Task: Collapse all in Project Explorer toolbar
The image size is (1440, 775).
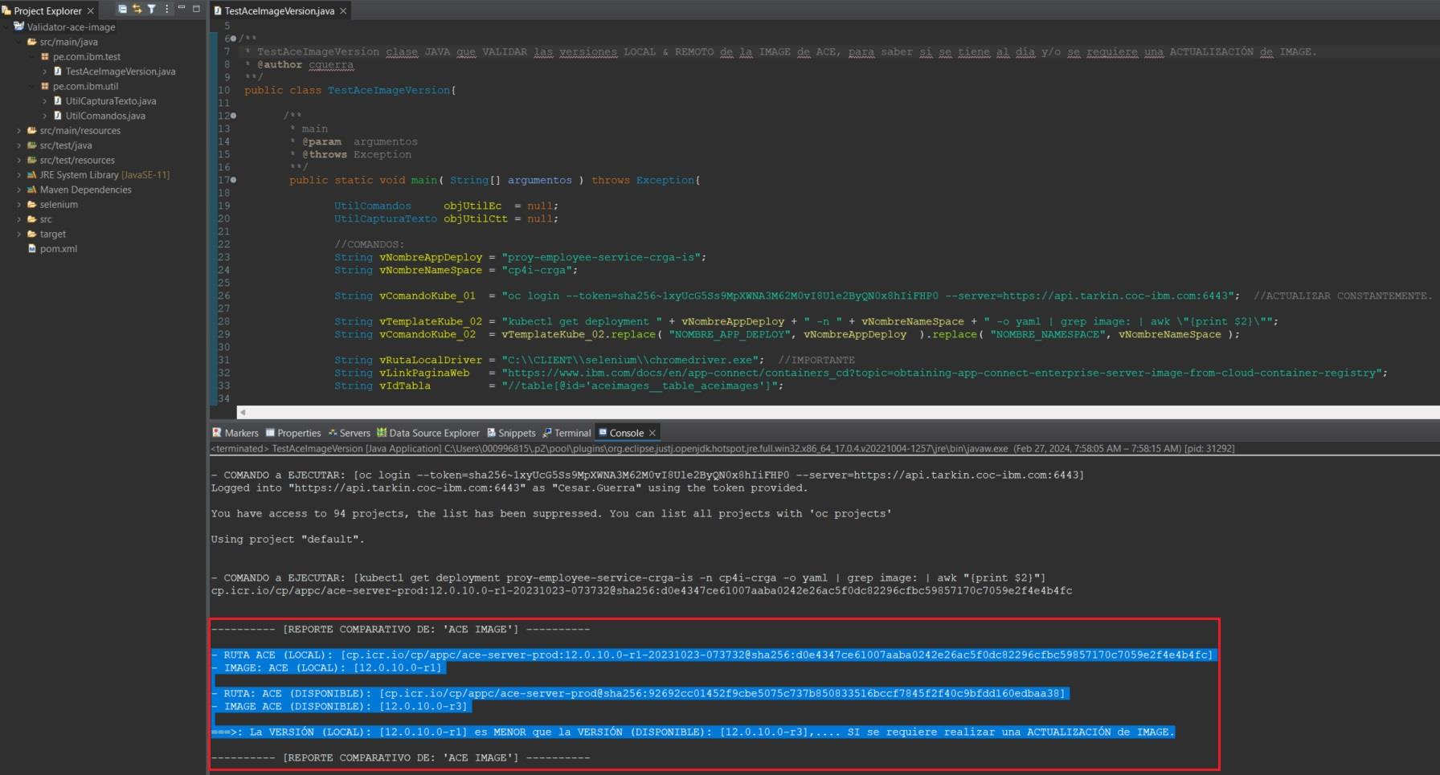Action: click(122, 10)
